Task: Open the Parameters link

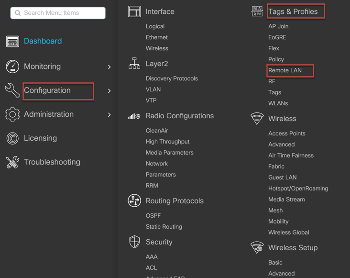Action: tap(161, 174)
